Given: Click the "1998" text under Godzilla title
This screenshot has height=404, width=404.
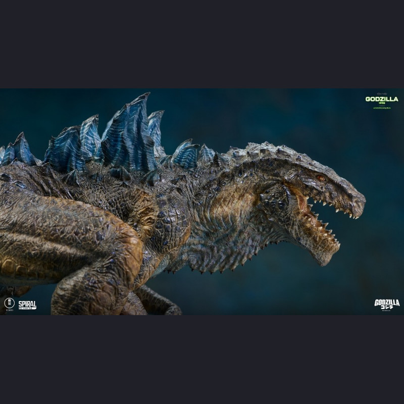Looking at the screenshot, I should 382,104.
